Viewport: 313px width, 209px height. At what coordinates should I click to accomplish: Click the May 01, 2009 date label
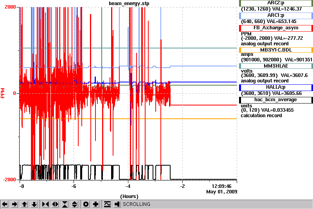pyautogui.click(x=222, y=192)
